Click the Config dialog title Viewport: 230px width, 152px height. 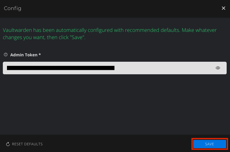pos(13,8)
